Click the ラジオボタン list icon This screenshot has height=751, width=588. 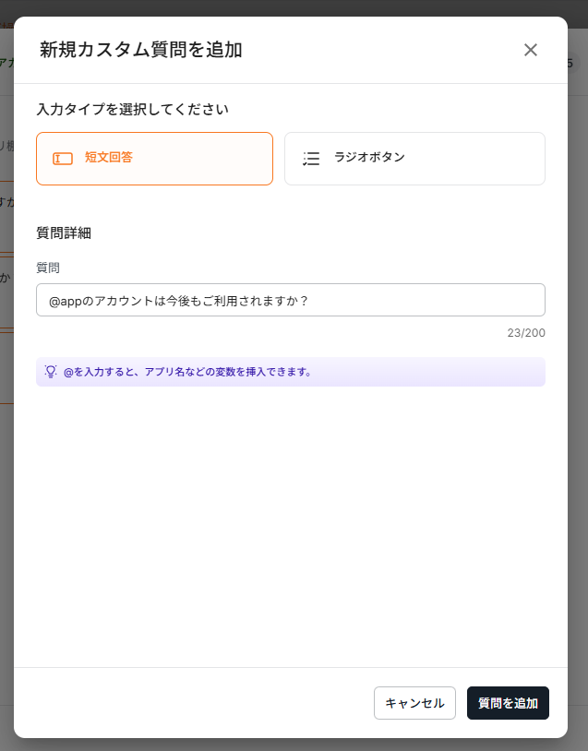[x=311, y=159]
